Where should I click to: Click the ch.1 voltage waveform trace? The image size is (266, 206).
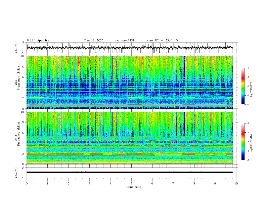(129, 48)
